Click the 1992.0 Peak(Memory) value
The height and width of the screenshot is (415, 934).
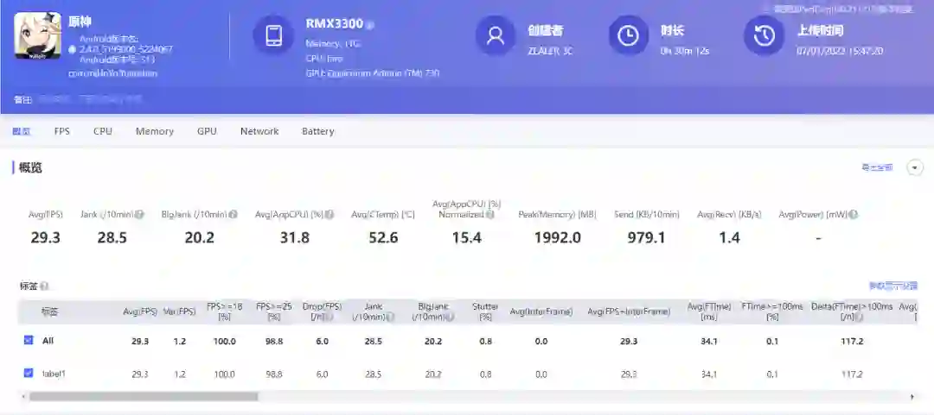click(x=557, y=238)
